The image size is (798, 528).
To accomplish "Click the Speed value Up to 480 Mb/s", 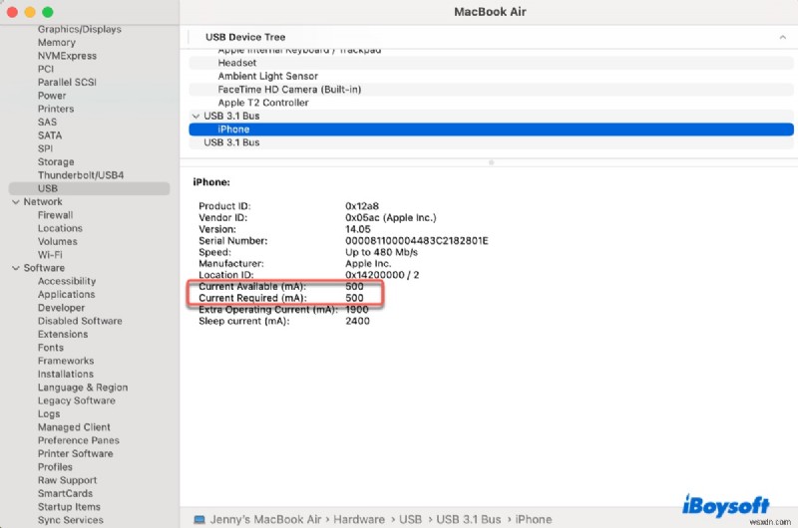I will [381, 252].
